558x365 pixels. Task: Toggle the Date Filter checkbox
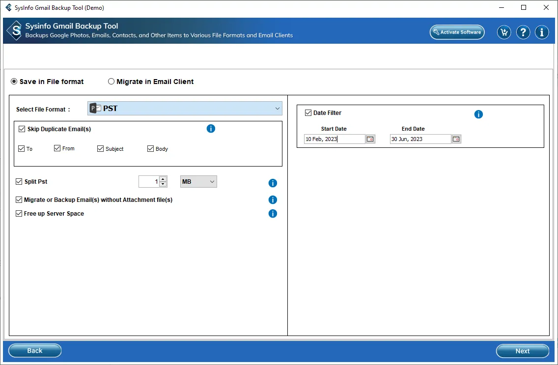click(308, 113)
